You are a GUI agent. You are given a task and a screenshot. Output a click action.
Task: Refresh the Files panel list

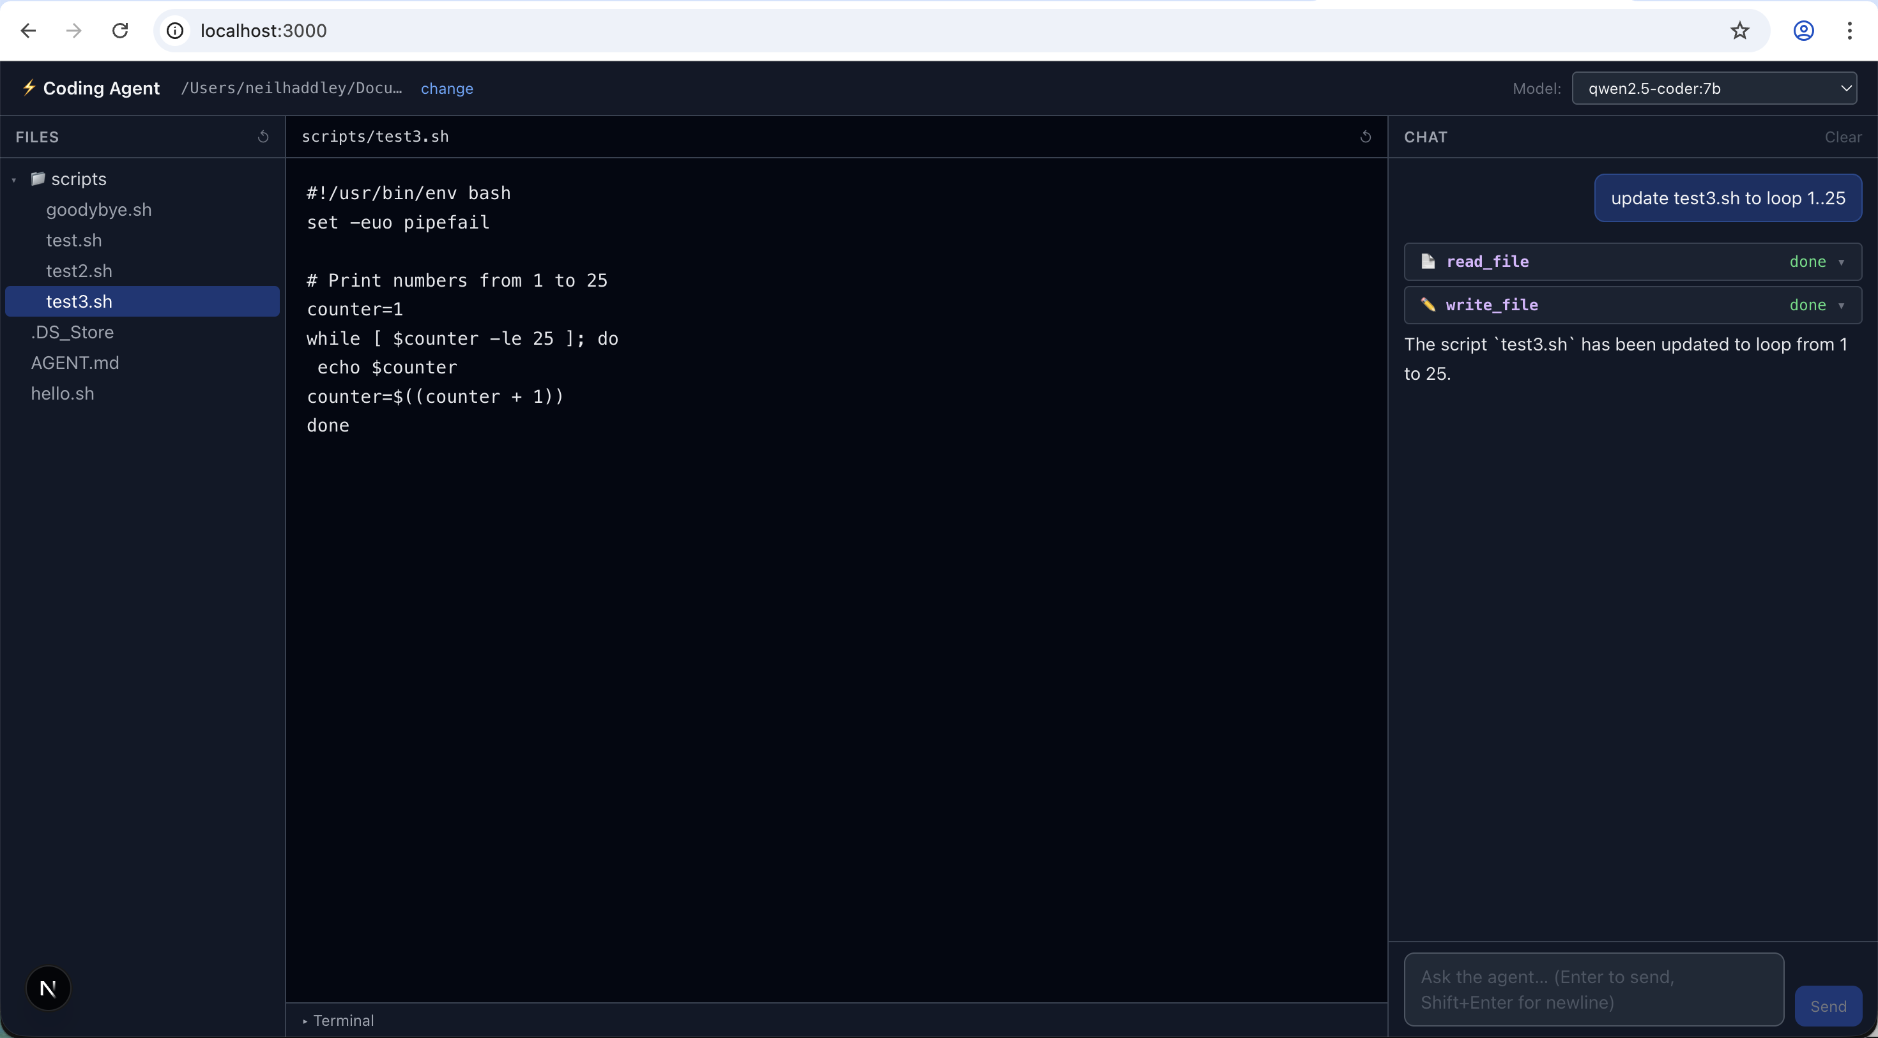263,137
